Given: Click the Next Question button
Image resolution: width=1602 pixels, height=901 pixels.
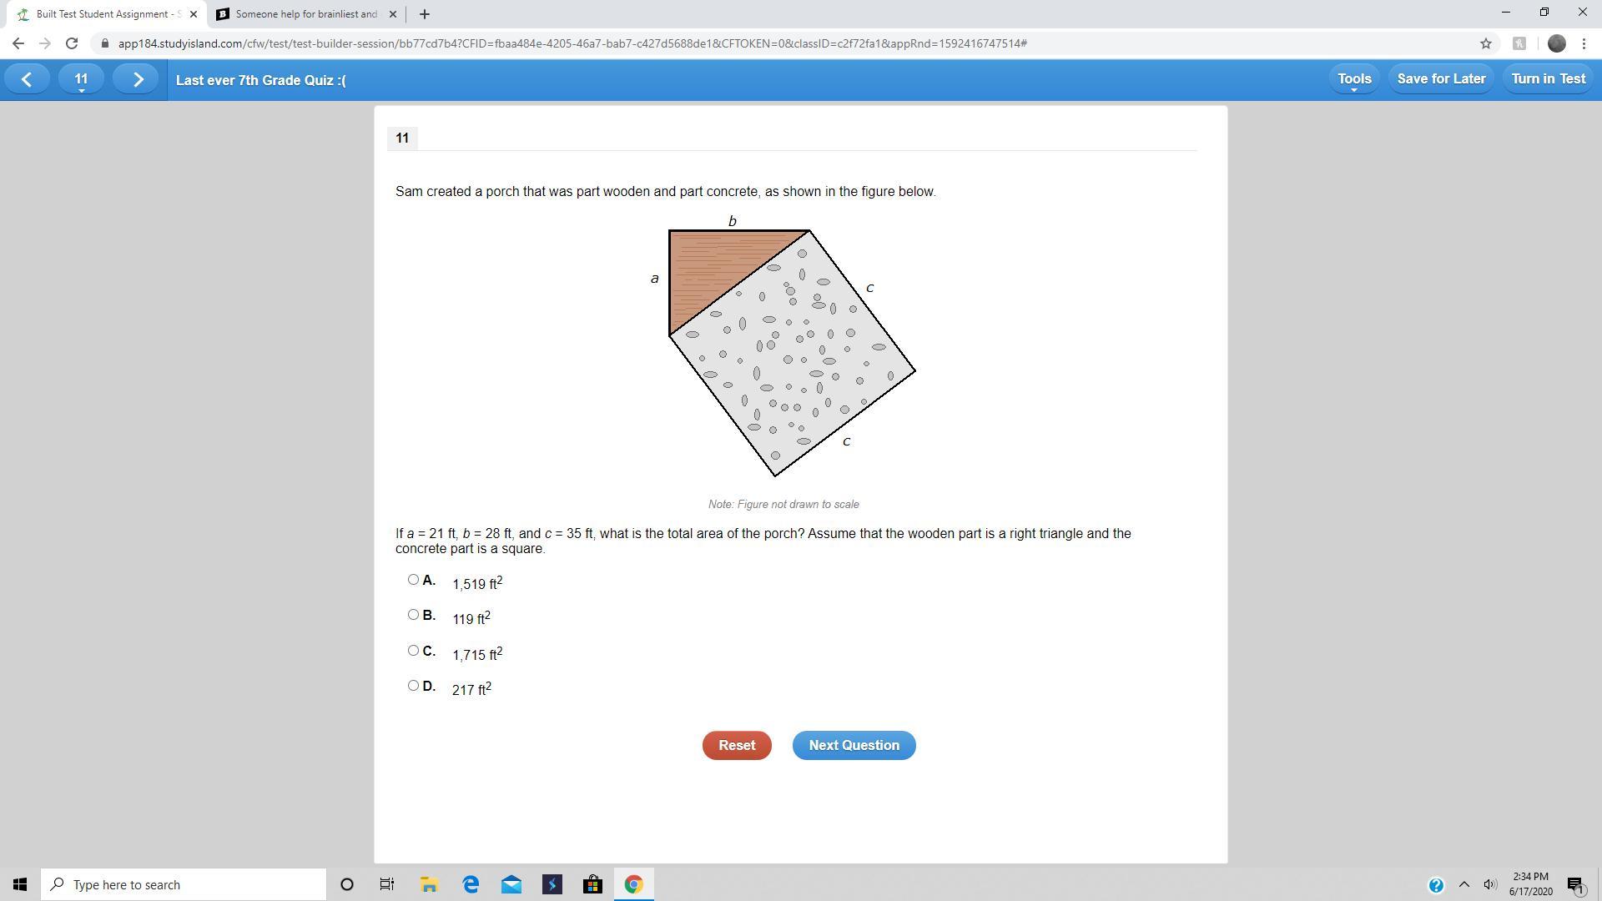Looking at the screenshot, I should coord(854,745).
